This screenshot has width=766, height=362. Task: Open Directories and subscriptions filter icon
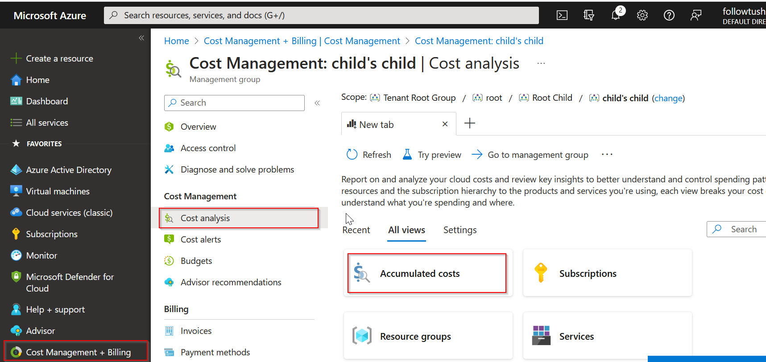point(589,15)
